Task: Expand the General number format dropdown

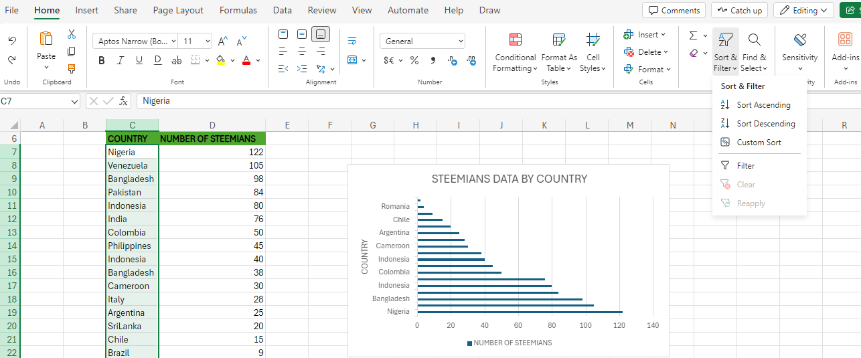Action: 461,41
